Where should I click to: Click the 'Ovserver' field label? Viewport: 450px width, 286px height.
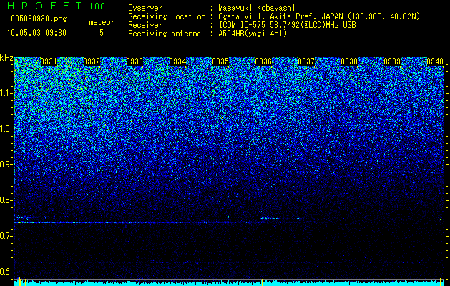coord(145,8)
